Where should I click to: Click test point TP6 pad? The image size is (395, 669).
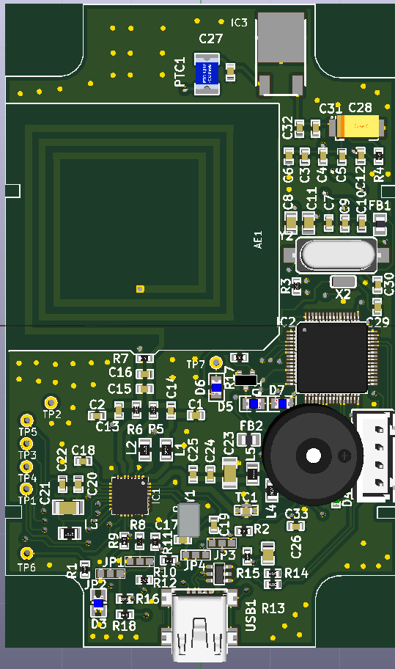[27, 553]
